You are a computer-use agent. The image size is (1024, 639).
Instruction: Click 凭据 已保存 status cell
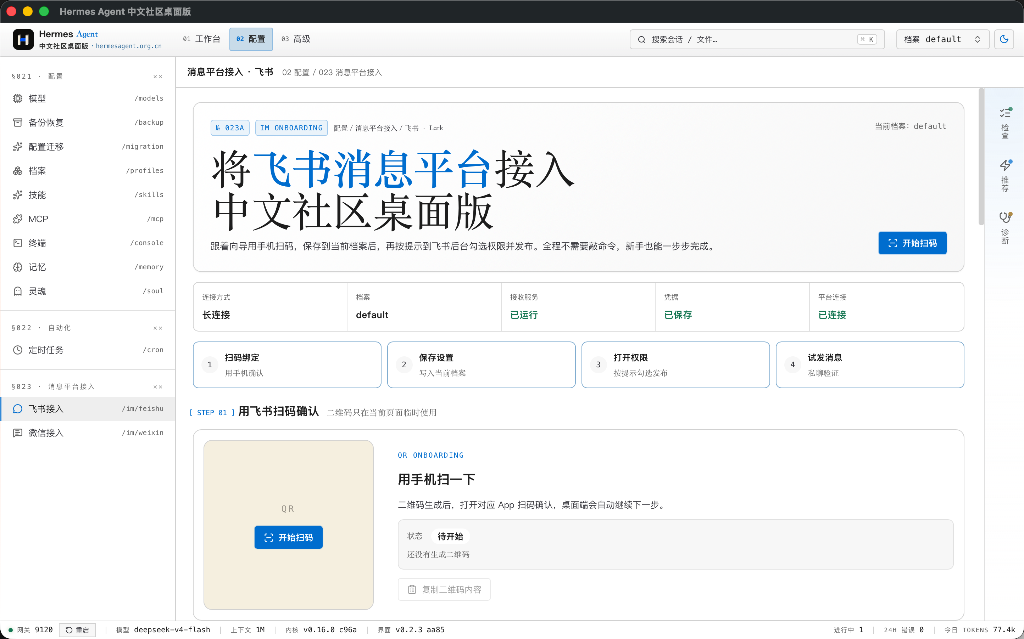pos(732,307)
